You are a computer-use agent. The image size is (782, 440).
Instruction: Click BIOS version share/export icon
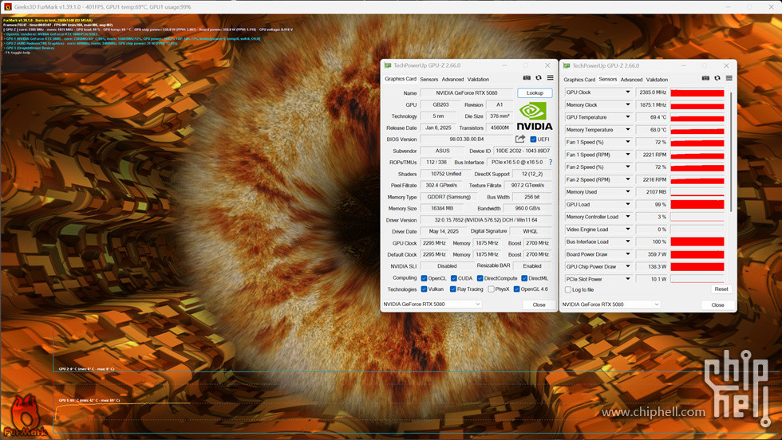pyautogui.click(x=520, y=139)
